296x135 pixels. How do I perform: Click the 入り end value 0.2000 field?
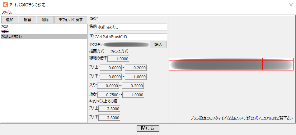pos(133,86)
